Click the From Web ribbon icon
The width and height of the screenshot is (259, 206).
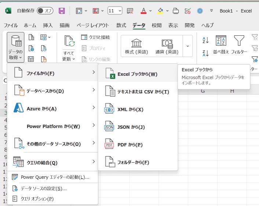click(31, 48)
